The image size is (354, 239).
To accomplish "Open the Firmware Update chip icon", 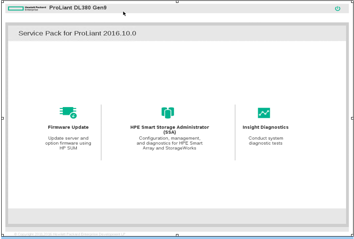I will (68, 112).
